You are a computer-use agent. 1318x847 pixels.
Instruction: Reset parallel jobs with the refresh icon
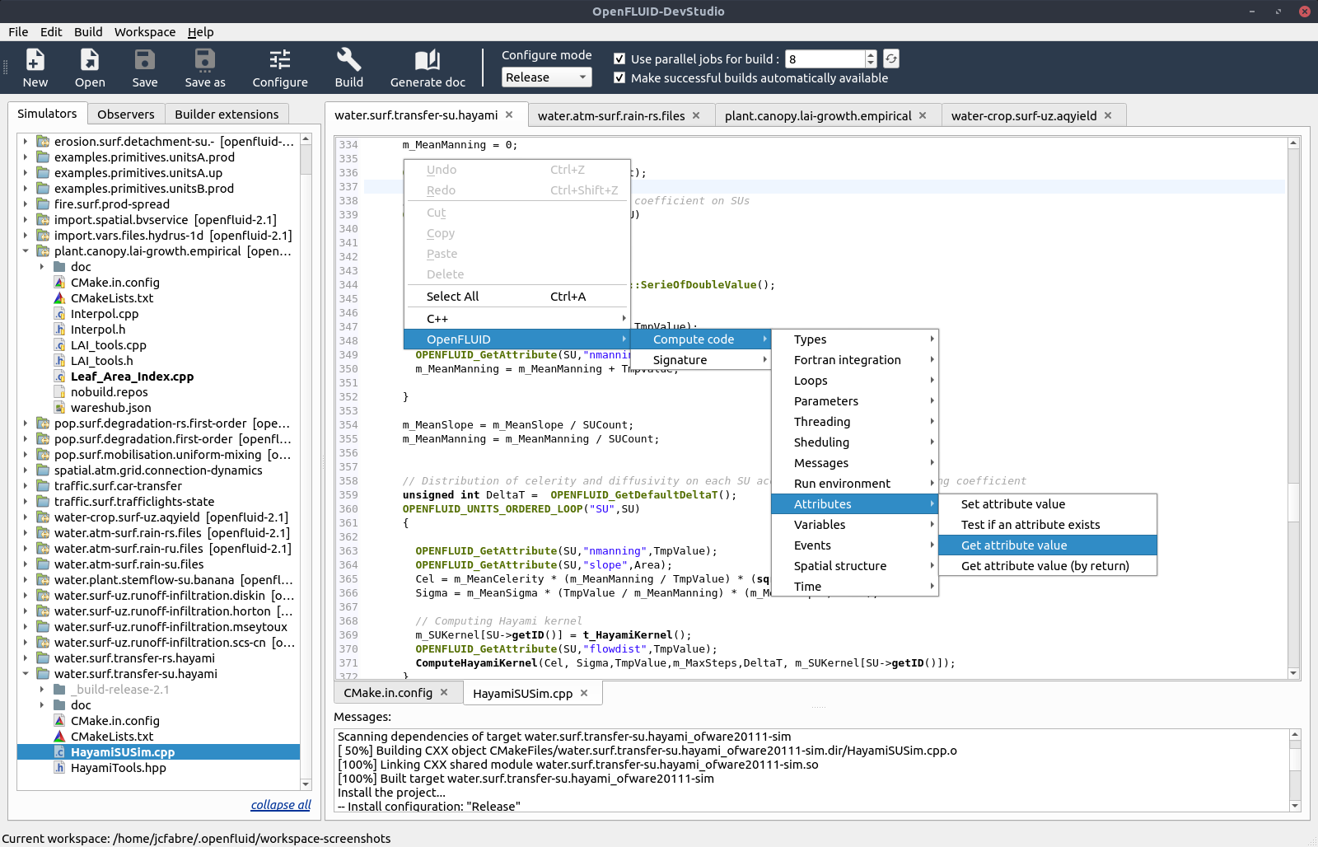coord(891,58)
